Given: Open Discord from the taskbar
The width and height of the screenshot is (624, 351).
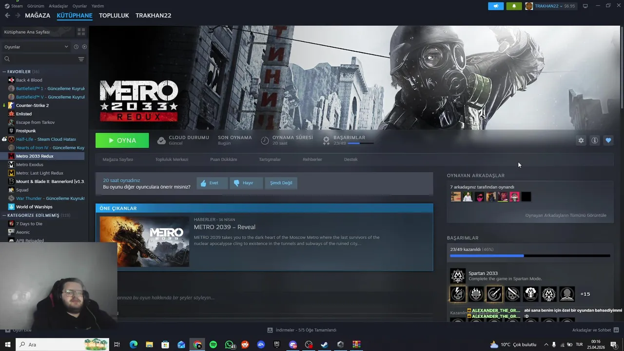Looking at the screenshot, I should pos(292,345).
